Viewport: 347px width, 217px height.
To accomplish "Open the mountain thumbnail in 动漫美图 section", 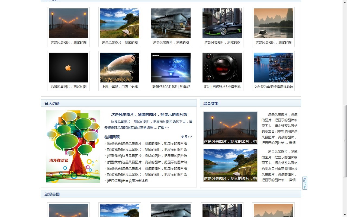I will (x=273, y=210).
